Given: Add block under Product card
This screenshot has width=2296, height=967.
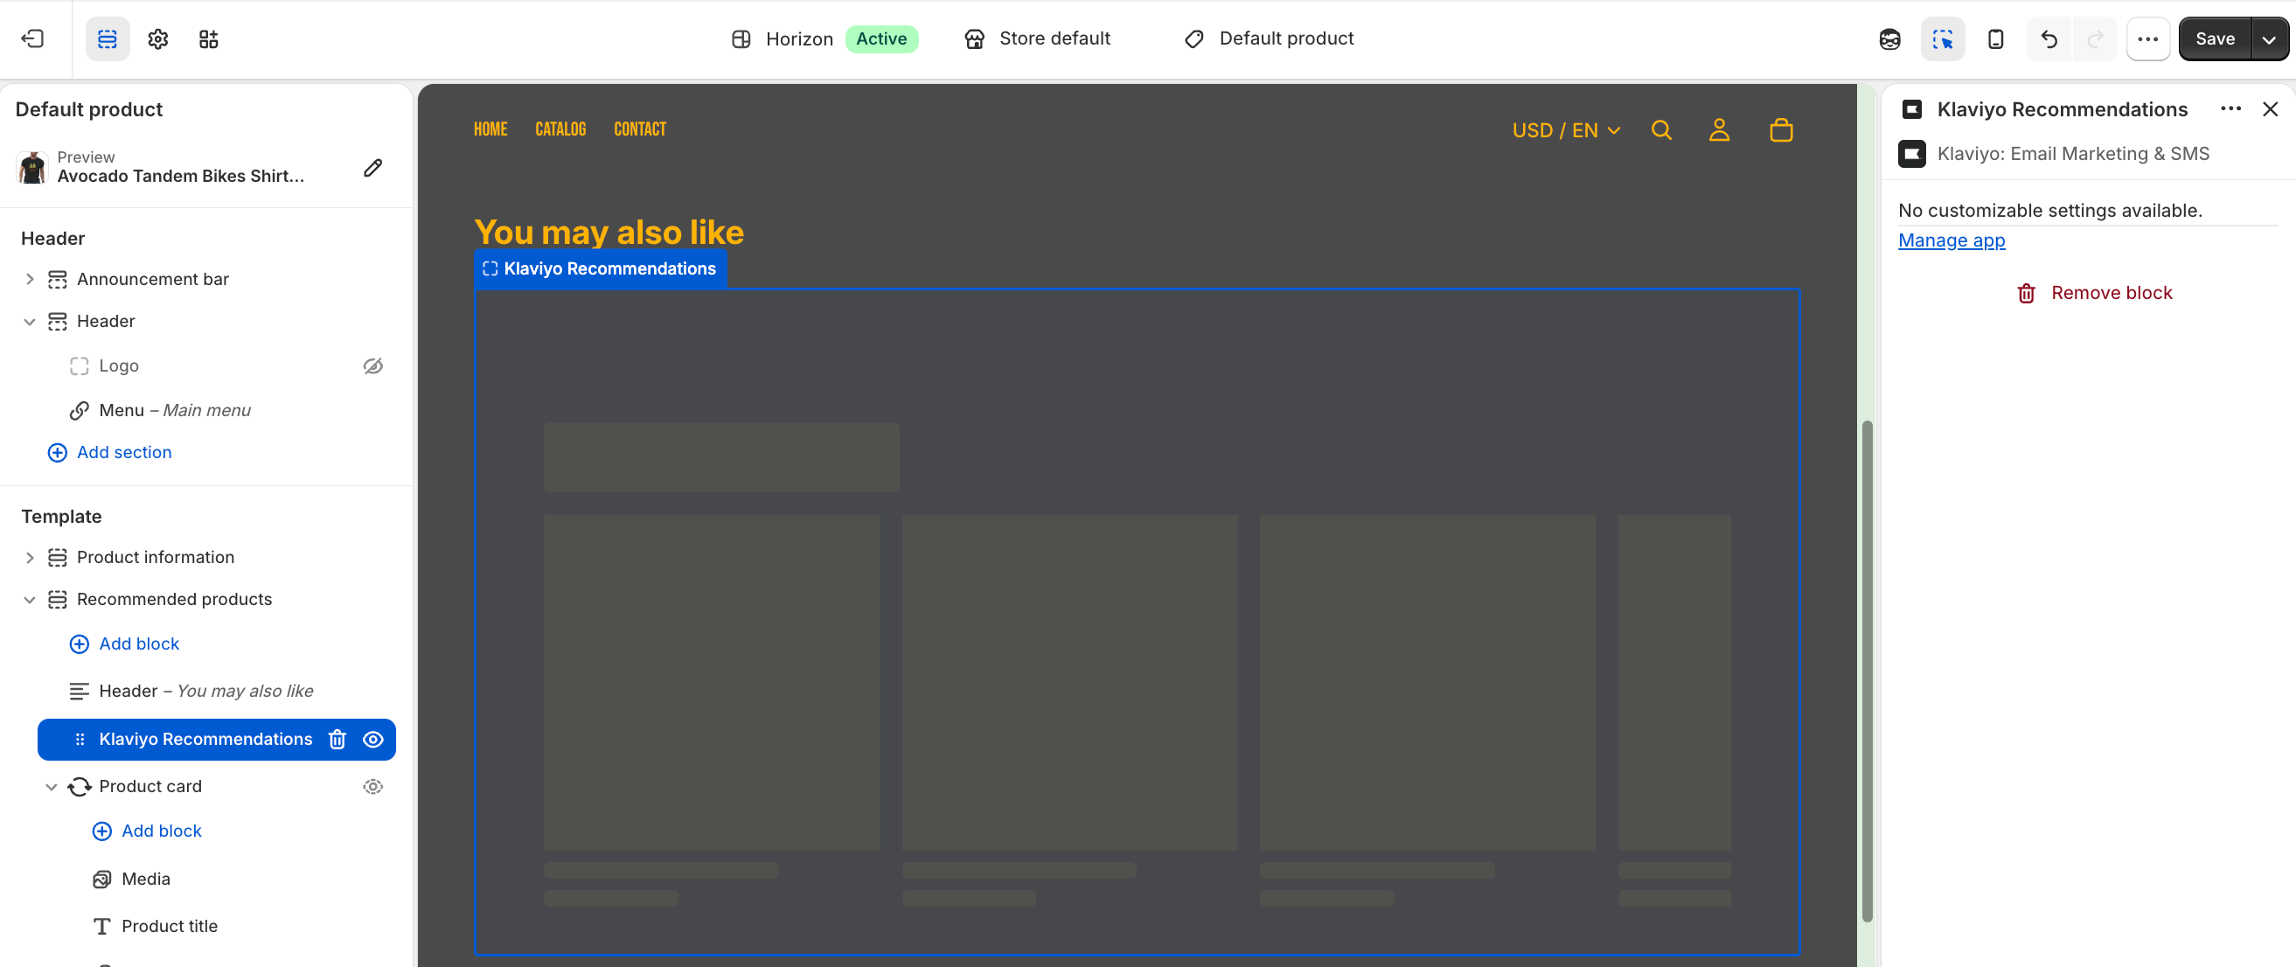Looking at the screenshot, I should click(147, 831).
